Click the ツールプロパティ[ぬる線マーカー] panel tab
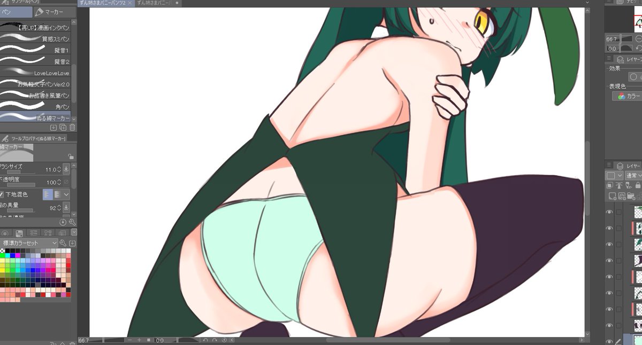 [34, 138]
